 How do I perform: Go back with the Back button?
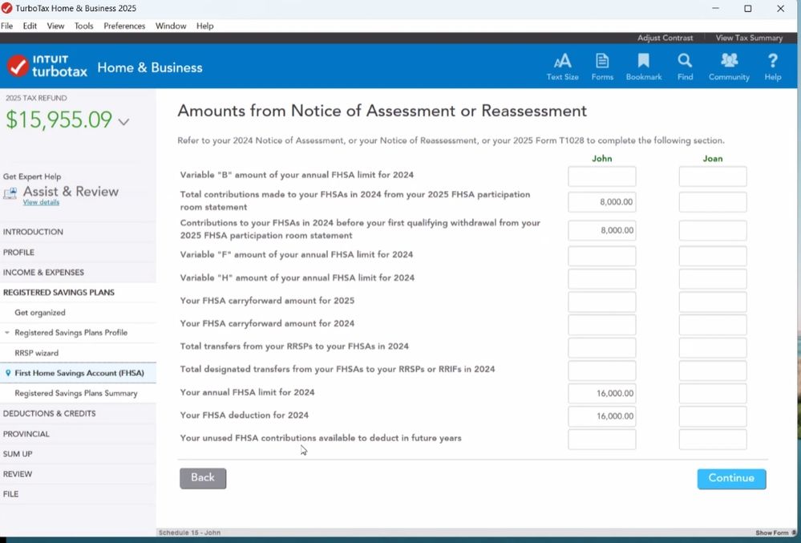[x=203, y=478]
